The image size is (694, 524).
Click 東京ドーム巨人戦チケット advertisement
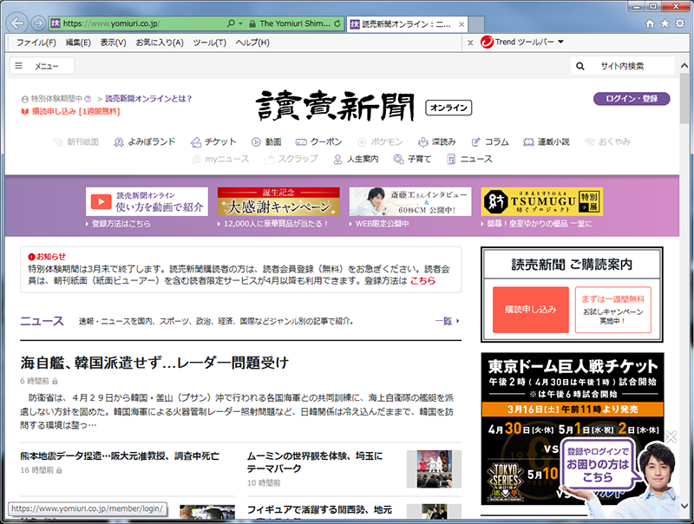tap(572, 429)
